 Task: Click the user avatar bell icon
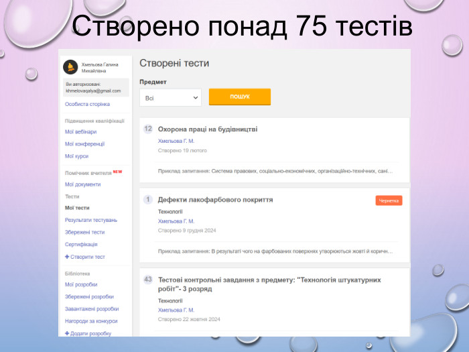click(70, 67)
